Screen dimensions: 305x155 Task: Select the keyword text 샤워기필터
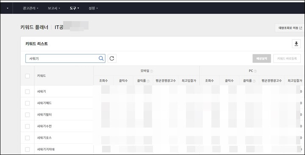pyautogui.click(x=44, y=114)
